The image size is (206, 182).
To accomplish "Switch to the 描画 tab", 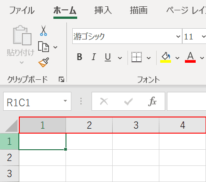I will tap(139, 10).
